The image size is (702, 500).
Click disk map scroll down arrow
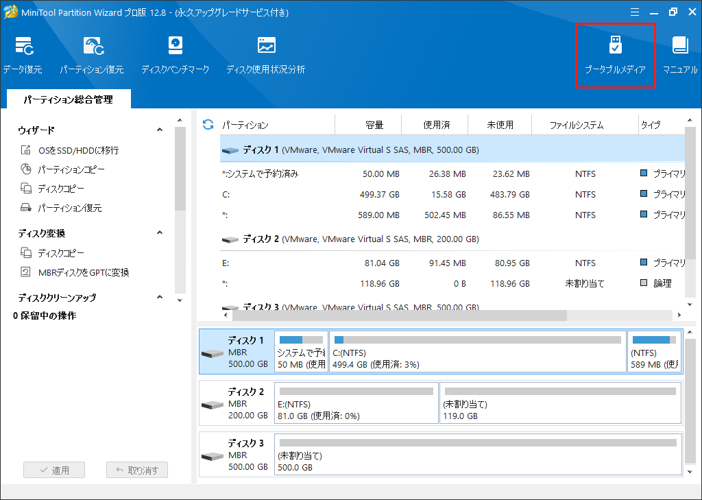click(x=690, y=472)
